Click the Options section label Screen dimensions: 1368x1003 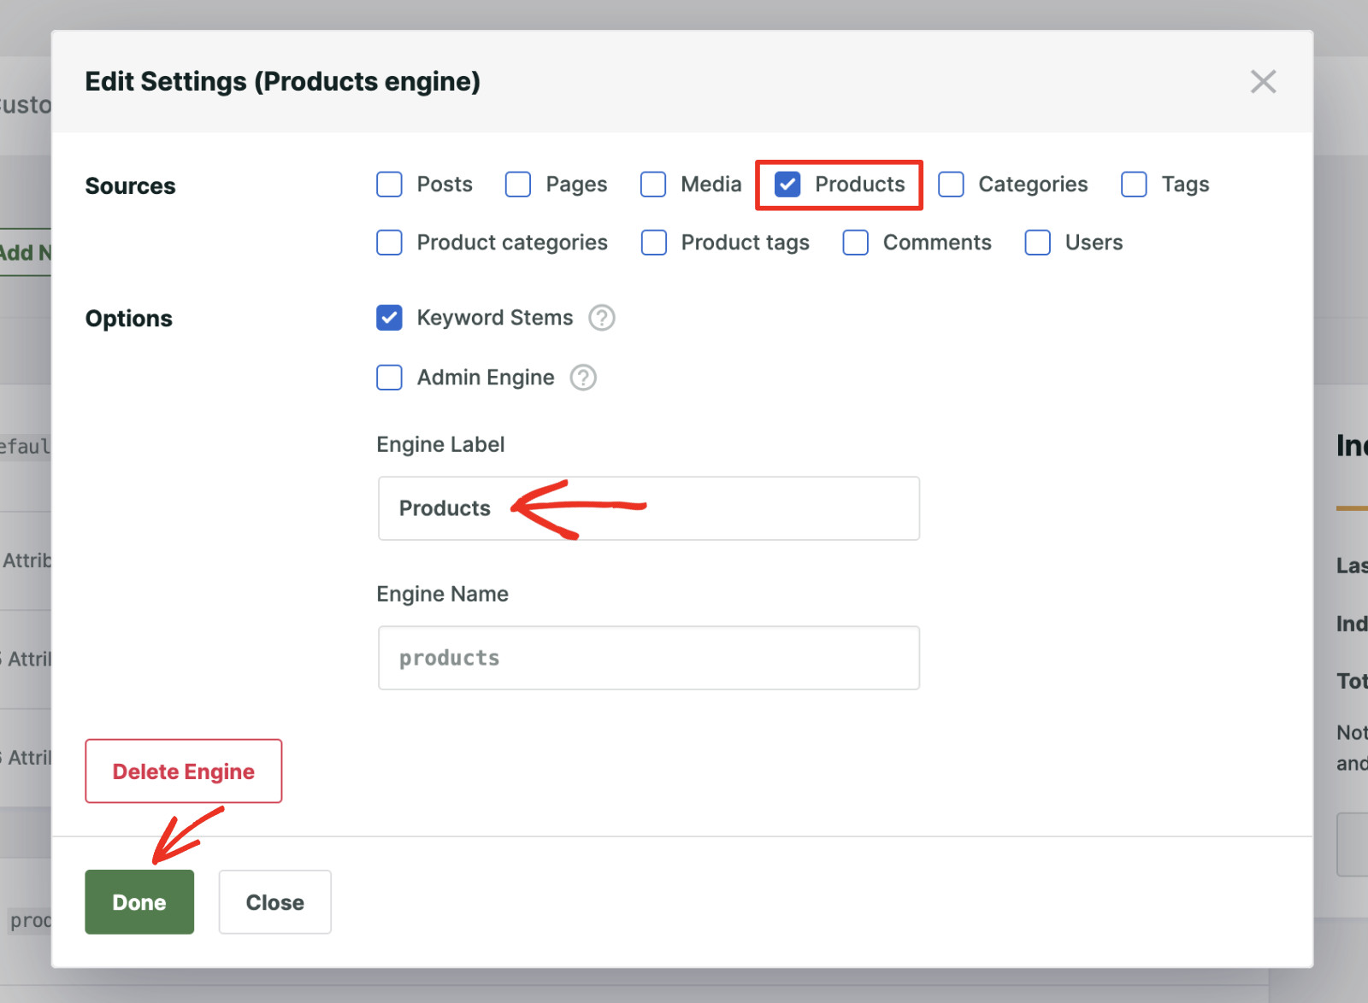pyautogui.click(x=129, y=319)
